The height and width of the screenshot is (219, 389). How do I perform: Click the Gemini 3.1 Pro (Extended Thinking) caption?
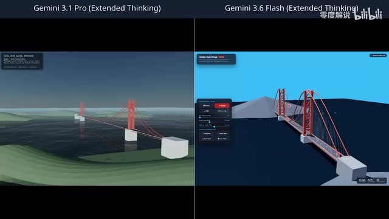pyautogui.click(x=97, y=8)
